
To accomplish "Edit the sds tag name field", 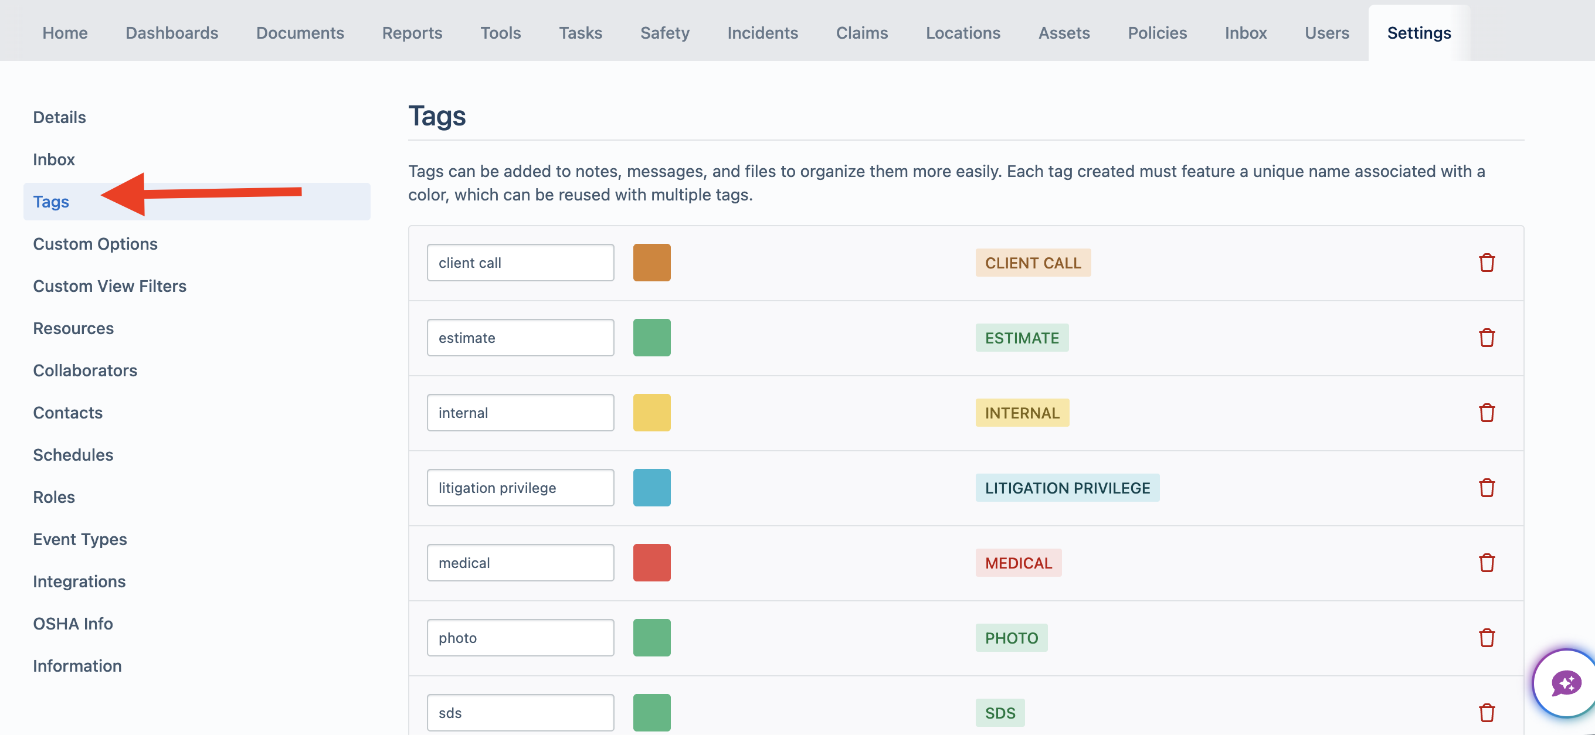I will (x=520, y=713).
